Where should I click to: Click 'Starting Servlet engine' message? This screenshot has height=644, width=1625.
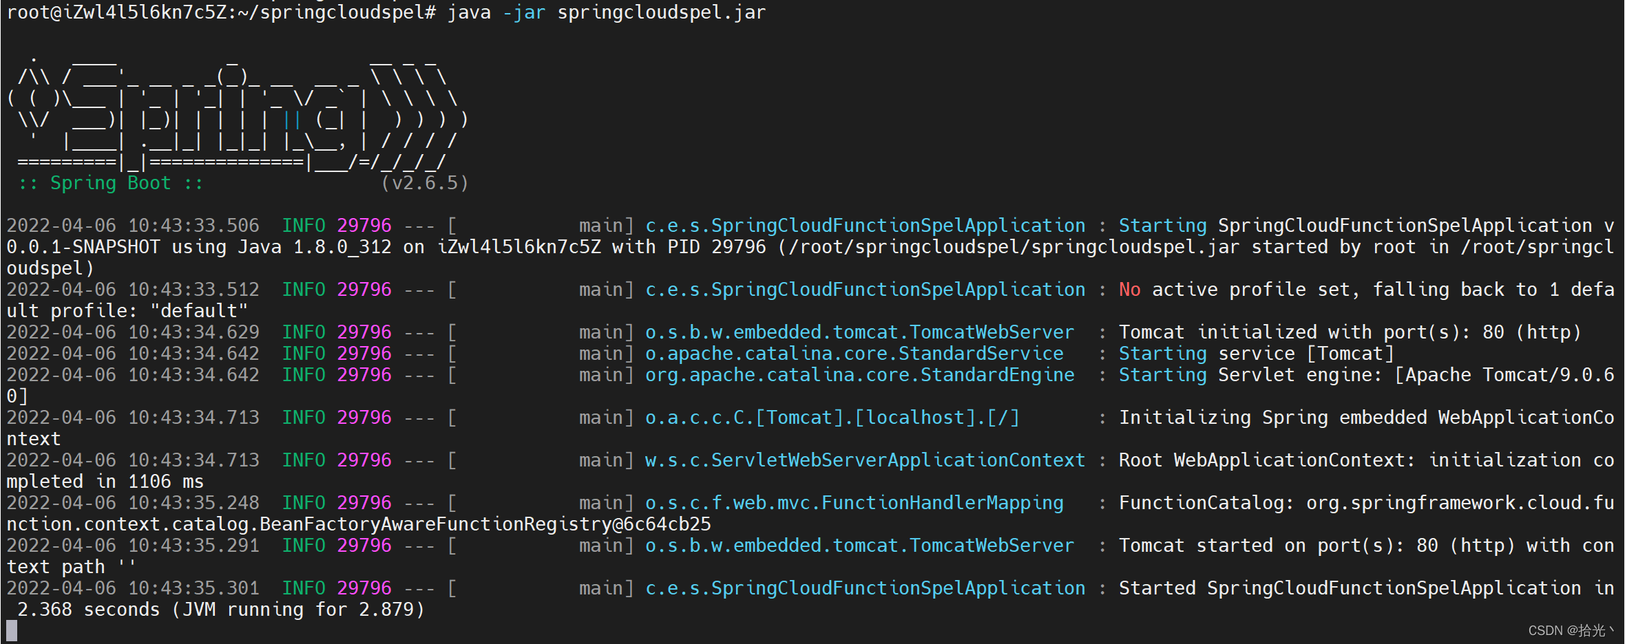1251,375
